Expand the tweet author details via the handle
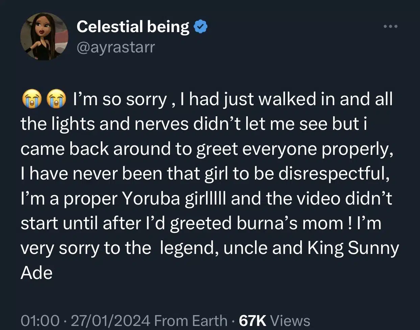420x330 pixels. (x=116, y=47)
